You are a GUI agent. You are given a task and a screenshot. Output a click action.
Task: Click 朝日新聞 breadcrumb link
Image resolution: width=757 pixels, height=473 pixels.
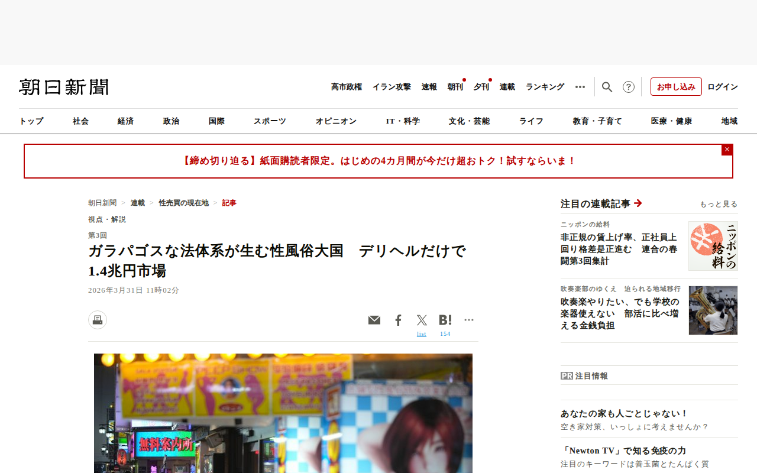(102, 203)
